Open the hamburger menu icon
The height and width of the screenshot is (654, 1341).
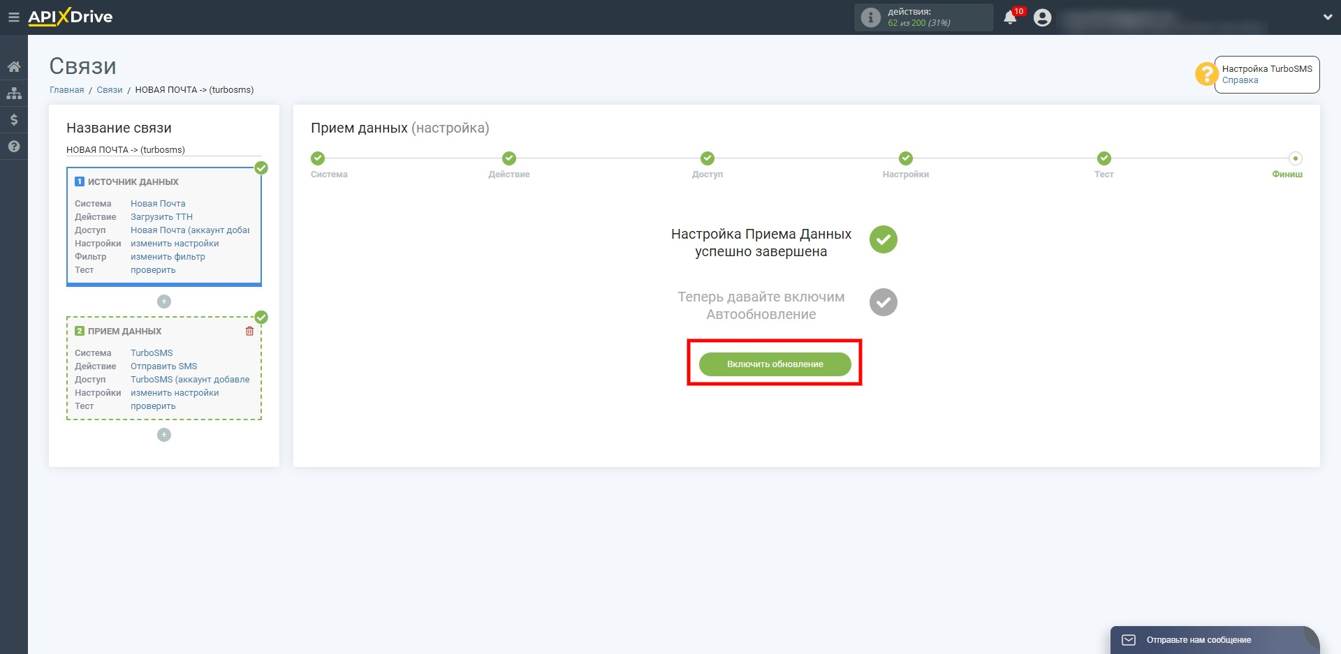point(13,17)
